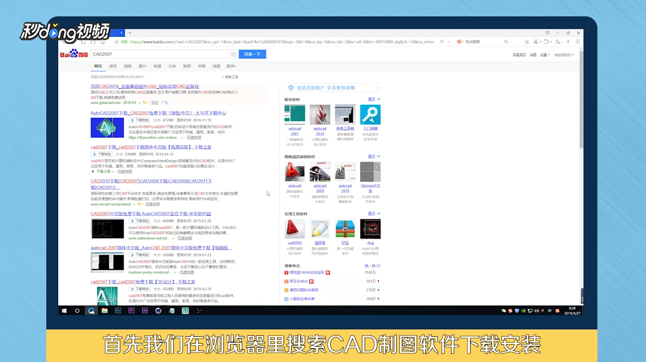The image size is (646, 362).
Task: Expand the 登录百度账户 banner chevron
Action: (378, 88)
